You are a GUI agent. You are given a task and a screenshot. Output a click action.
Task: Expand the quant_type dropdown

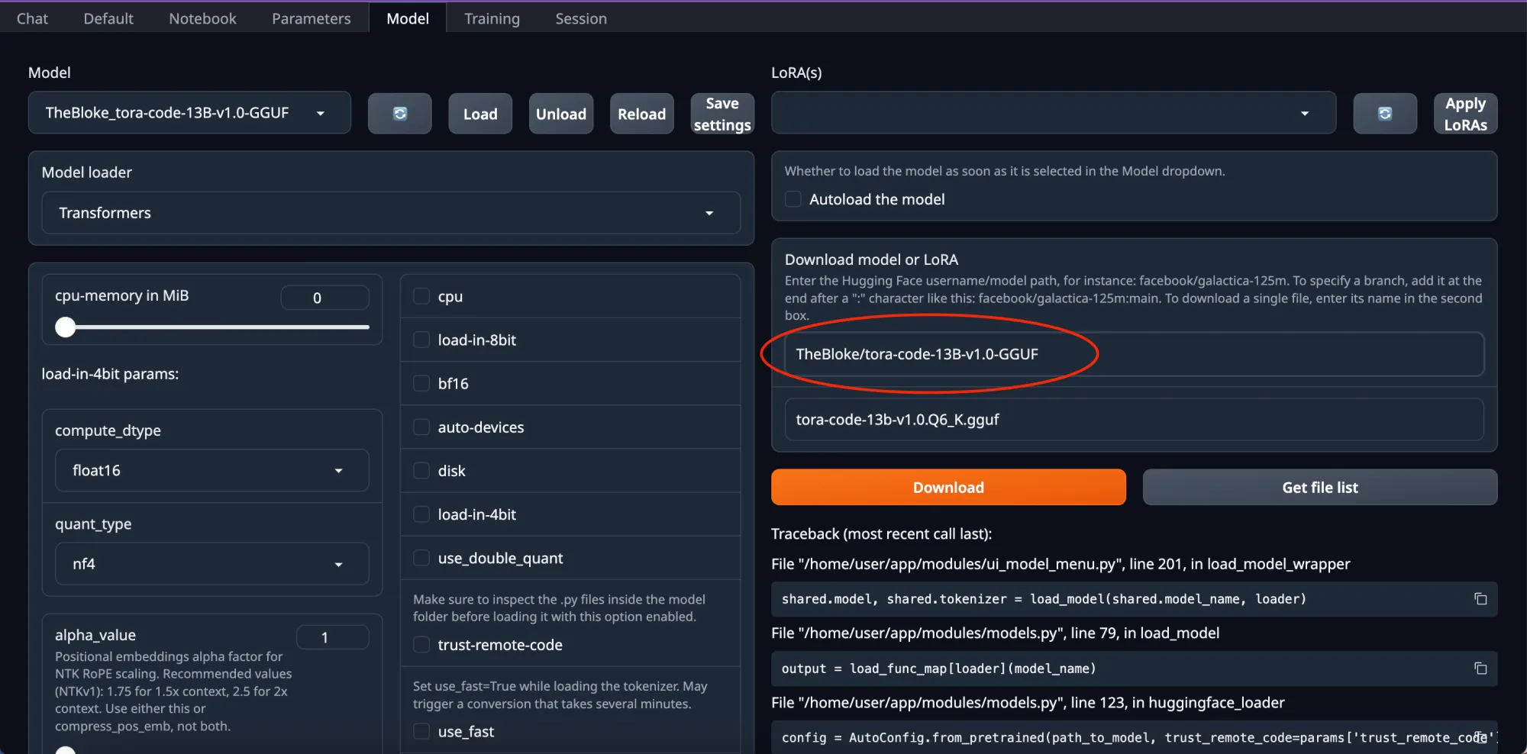click(338, 564)
